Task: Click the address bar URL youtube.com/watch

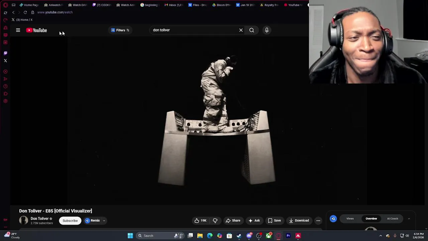Action: [55, 12]
